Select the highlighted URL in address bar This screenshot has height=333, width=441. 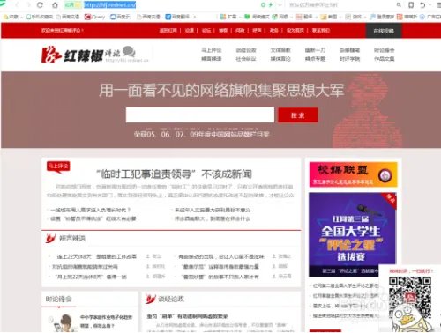click(x=110, y=4)
